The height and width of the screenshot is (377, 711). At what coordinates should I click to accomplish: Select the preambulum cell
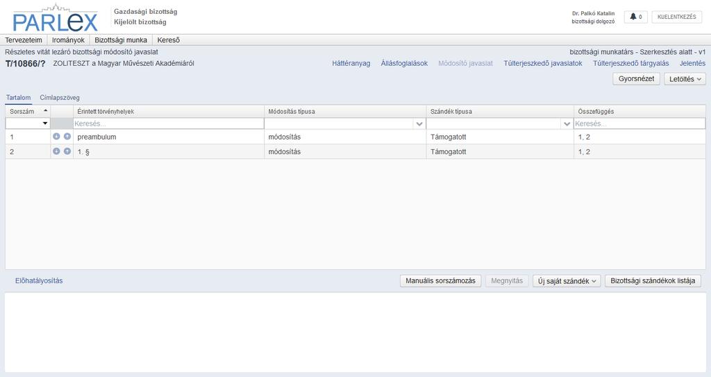pos(169,137)
